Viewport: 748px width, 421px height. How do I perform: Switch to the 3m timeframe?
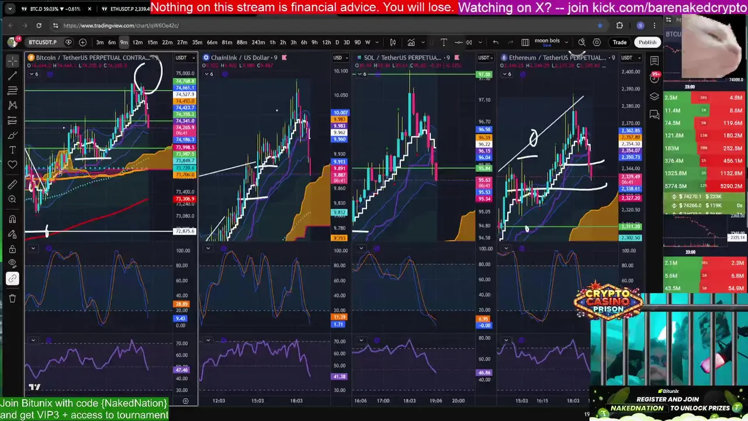click(100, 42)
